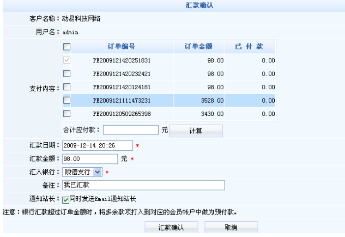This screenshot has width=345, height=237.
Task: Tick the select-all checkbox in the table header
Action: (67, 47)
